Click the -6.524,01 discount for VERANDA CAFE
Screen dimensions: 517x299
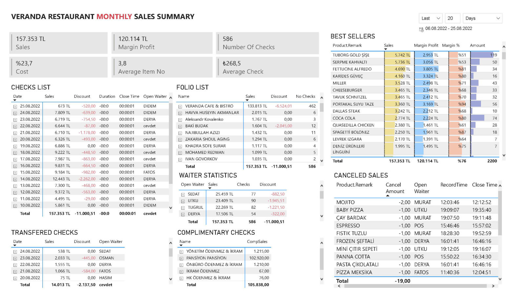tap(283, 106)
